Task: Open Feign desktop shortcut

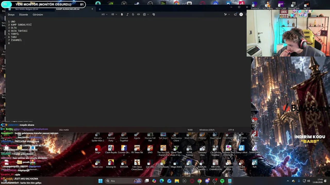Action: pyautogui.click(x=98, y=149)
